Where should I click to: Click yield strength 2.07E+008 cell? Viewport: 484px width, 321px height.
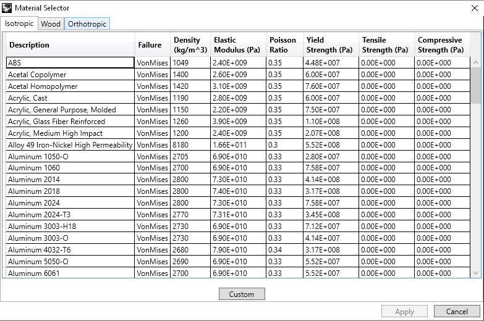pyautogui.click(x=331, y=133)
